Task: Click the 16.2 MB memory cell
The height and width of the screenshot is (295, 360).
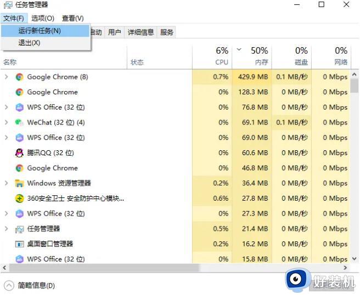Action: pos(252,244)
